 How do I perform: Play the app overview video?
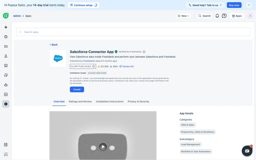coord(103,147)
